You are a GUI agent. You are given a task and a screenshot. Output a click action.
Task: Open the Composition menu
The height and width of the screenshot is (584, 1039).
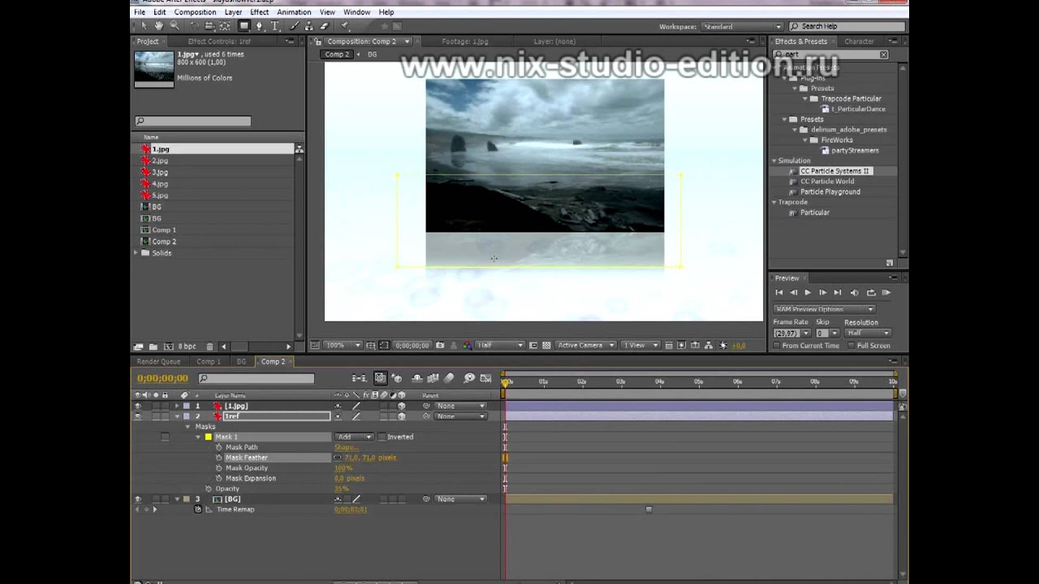coord(195,12)
